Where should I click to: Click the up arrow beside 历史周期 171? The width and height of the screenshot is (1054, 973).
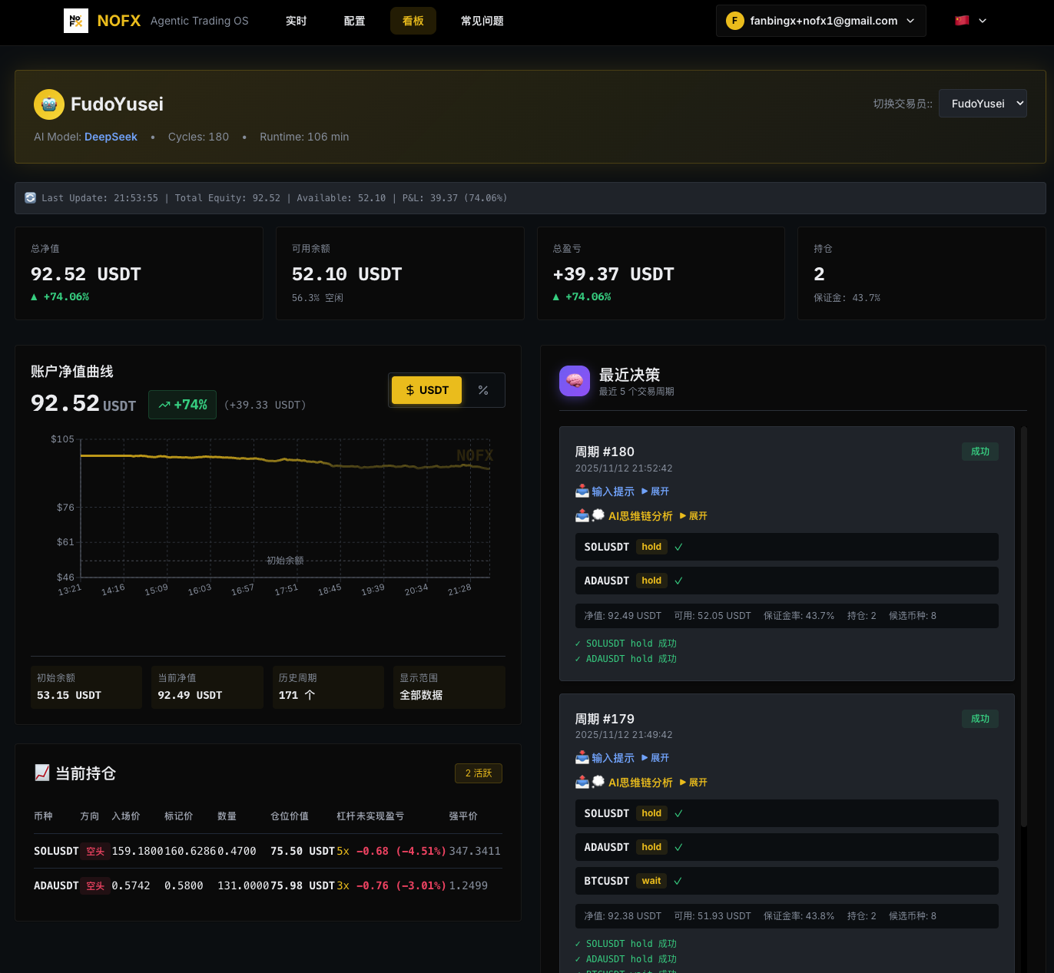click(310, 695)
